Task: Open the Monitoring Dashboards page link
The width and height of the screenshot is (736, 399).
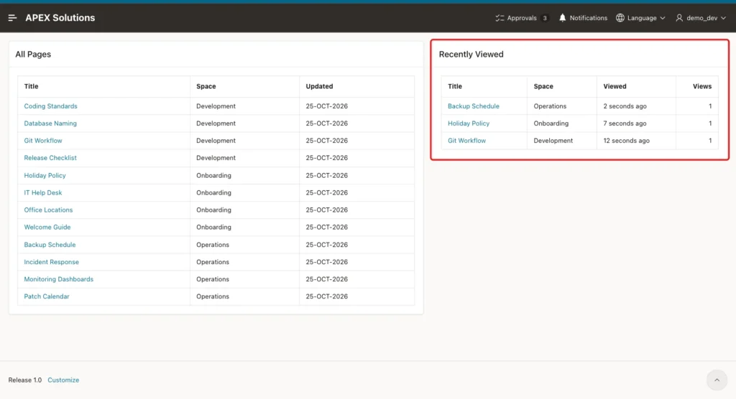Action: tap(59, 279)
